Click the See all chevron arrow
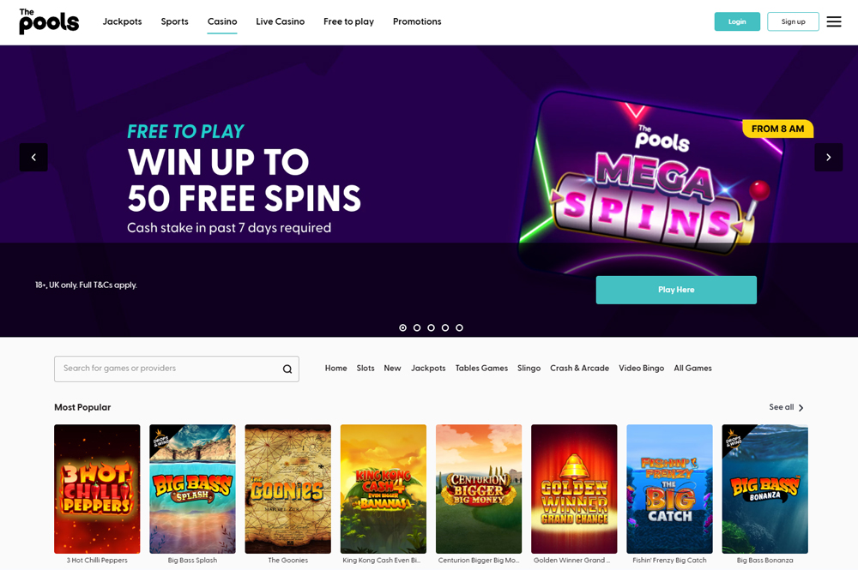 (801, 408)
